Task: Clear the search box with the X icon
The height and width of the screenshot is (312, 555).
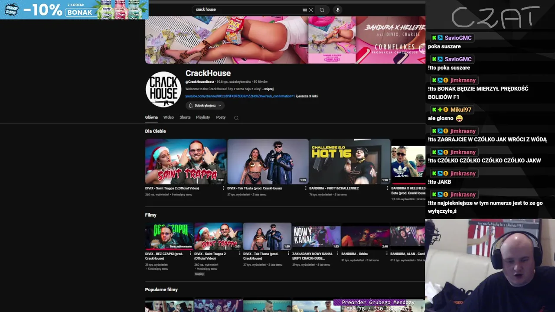Action: (x=311, y=10)
